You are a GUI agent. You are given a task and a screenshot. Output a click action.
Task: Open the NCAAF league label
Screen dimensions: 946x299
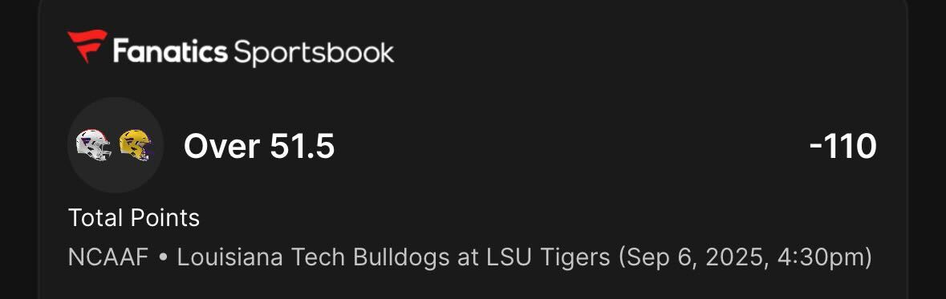[108, 258]
